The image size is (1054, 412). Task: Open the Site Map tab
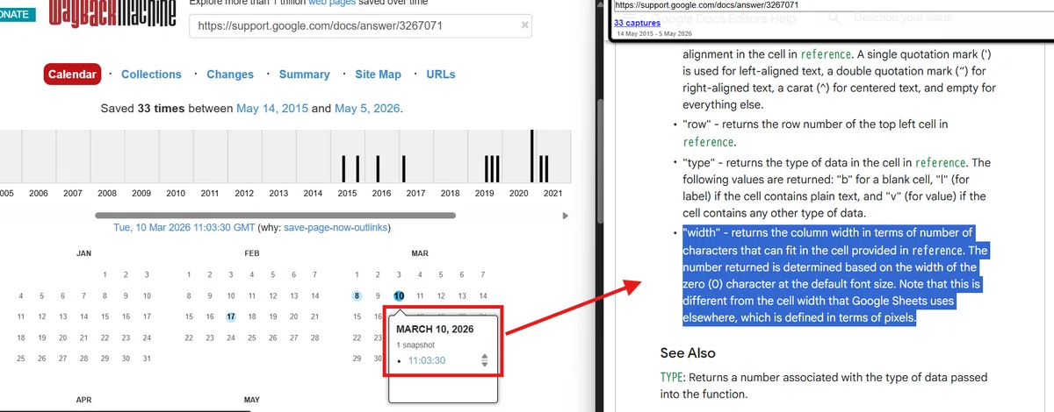378,75
